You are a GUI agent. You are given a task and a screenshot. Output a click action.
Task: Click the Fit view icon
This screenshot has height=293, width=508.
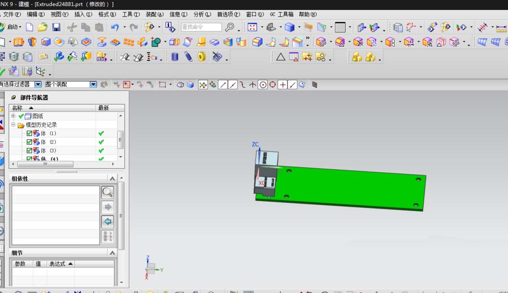point(252,27)
